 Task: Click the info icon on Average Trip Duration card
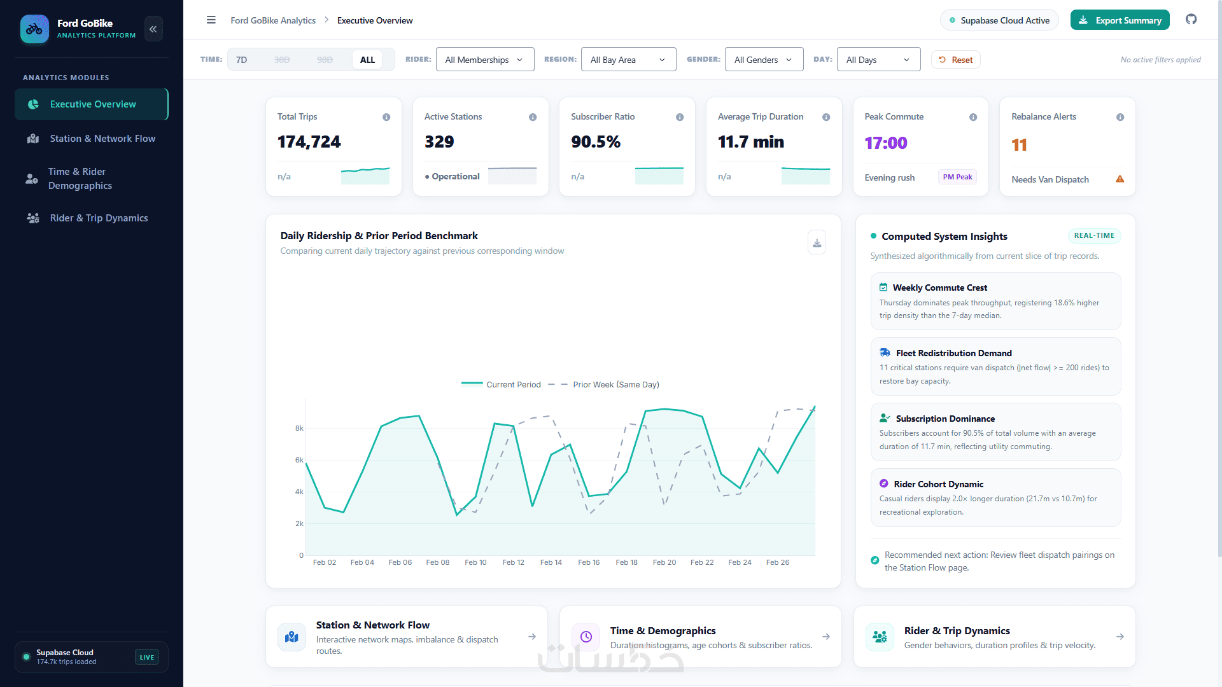click(826, 117)
